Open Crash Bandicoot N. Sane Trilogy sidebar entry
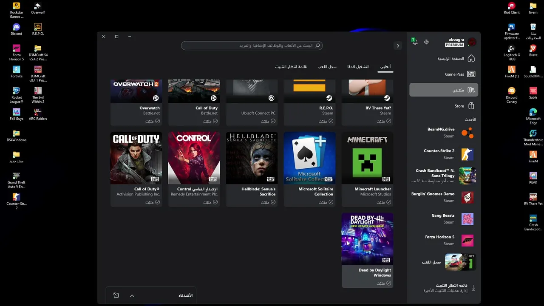This screenshot has height=306, width=544. point(443,176)
